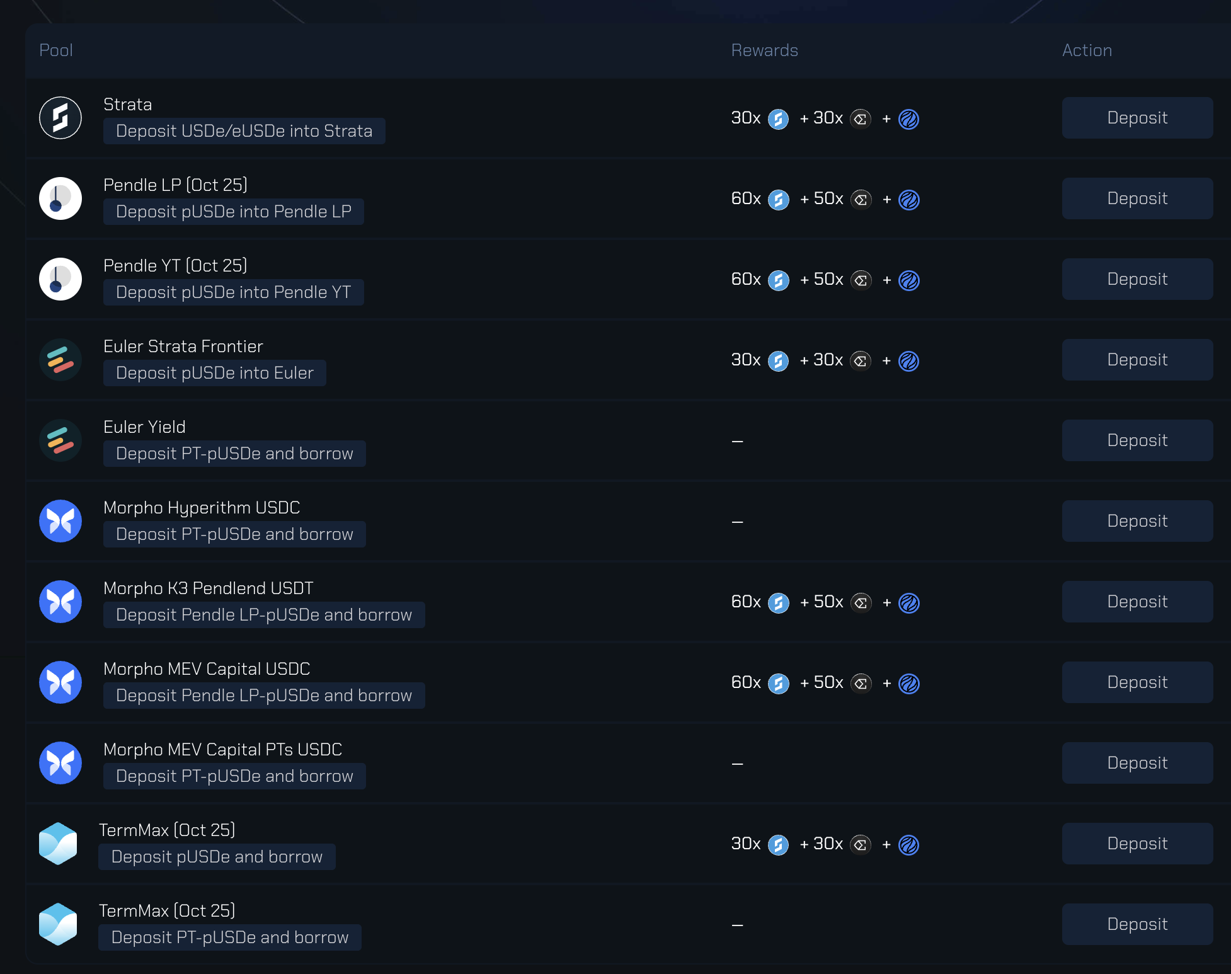The width and height of the screenshot is (1231, 974).
Task: Click the first TermMax (Oct 25) cube icon
Action: coord(58,844)
